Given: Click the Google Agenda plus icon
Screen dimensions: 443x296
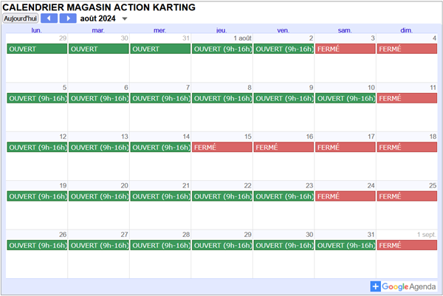Looking at the screenshot, I should 376,286.
